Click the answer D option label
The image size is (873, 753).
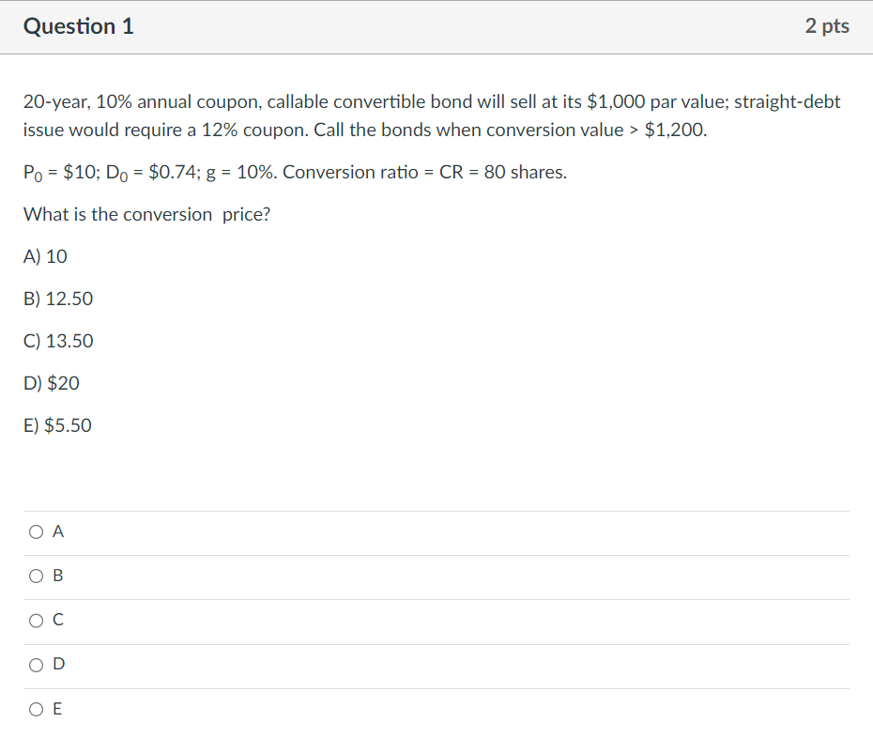[58, 664]
